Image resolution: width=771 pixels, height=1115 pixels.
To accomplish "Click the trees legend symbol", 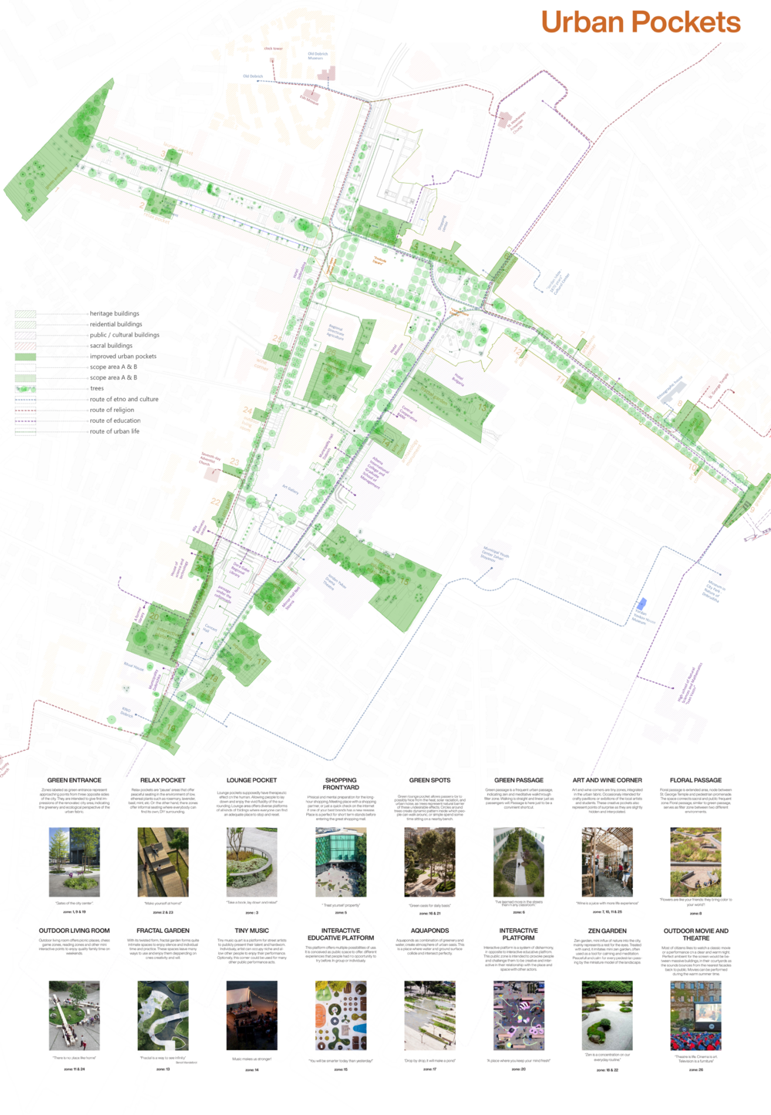I will (x=25, y=389).
